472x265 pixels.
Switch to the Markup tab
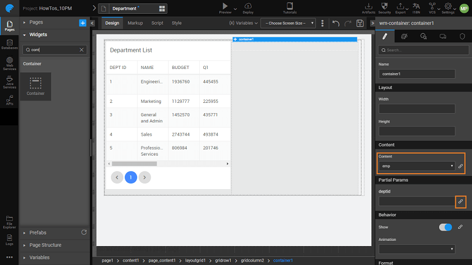pyautogui.click(x=135, y=23)
